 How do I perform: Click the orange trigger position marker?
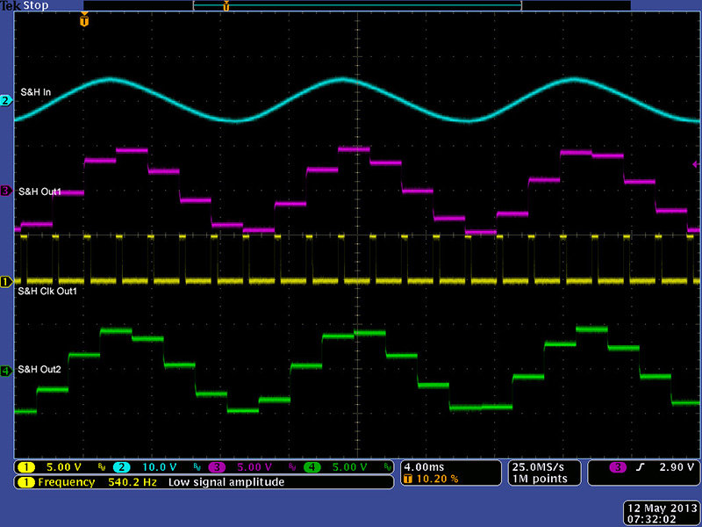84,20
